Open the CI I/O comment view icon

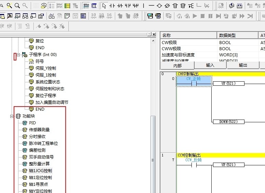[94, 6]
